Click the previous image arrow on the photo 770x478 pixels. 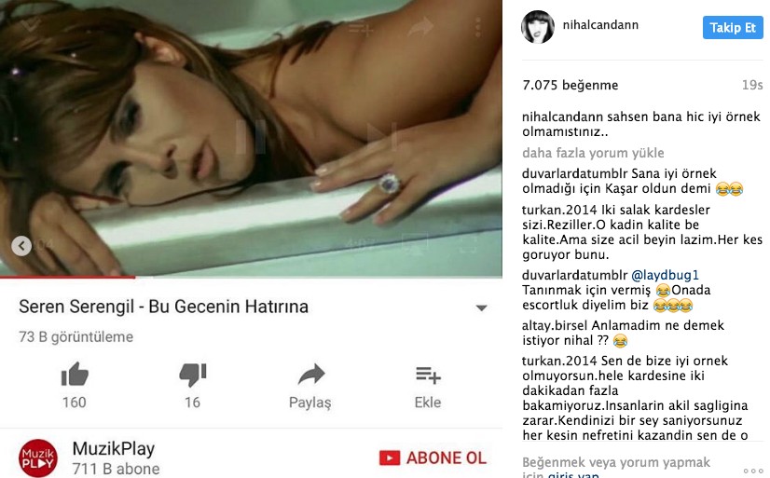point(21,246)
